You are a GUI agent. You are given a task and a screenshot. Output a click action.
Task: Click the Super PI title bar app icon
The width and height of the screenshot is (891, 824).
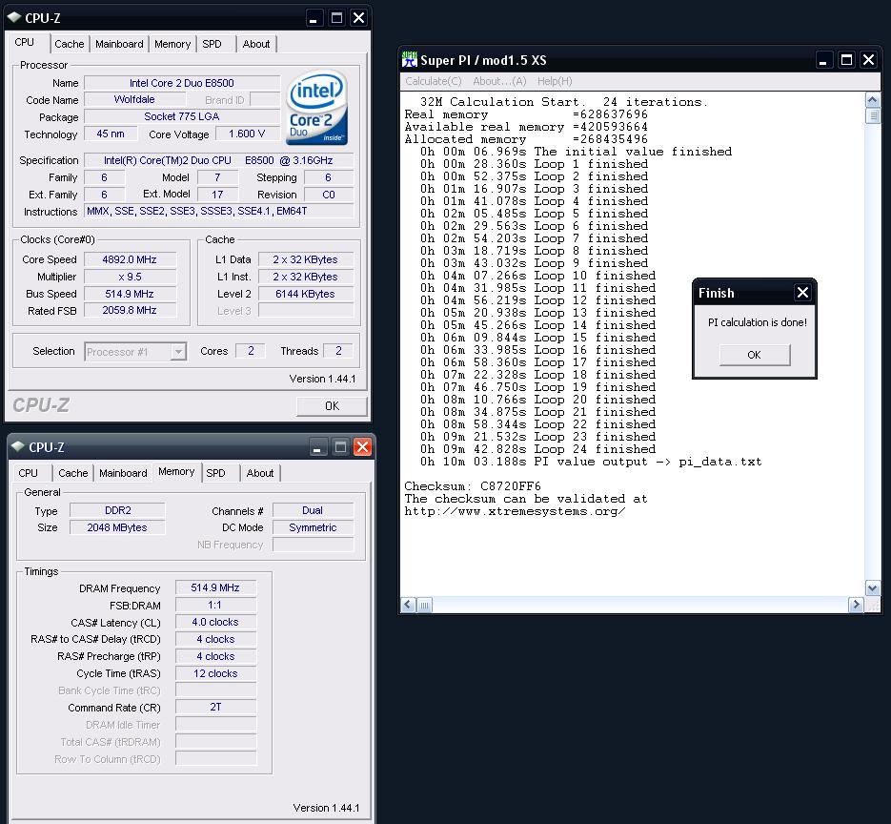409,59
